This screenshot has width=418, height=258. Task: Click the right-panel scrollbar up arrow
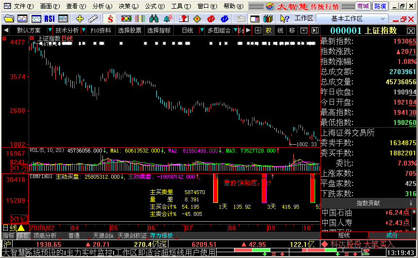pyautogui.click(x=414, y=212)
